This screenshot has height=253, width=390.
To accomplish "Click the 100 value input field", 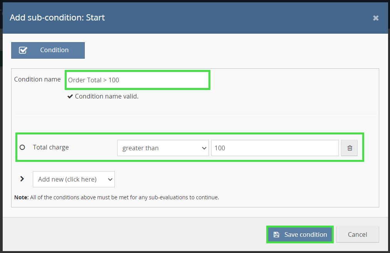I will click(274, 148).
